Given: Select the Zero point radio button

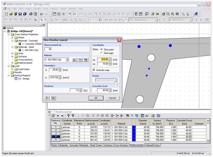Looking at the screenshot, I should pyautogui.click(x=102, y=49).
